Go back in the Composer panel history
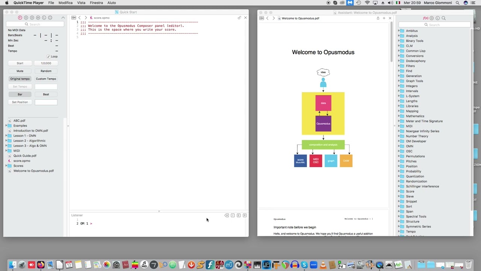The width and height of the screenshot is (481, 271). tap(79, 18)
